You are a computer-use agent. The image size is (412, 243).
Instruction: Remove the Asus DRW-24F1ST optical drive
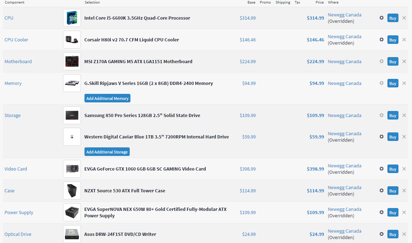[x=404, y=234]
